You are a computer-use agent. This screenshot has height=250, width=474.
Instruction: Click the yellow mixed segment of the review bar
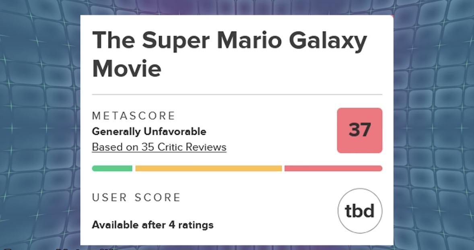(208, 168)
